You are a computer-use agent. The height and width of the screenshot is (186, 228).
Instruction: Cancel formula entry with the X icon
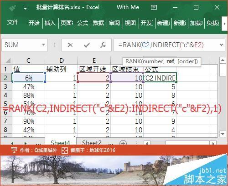[x=70, y=45]
